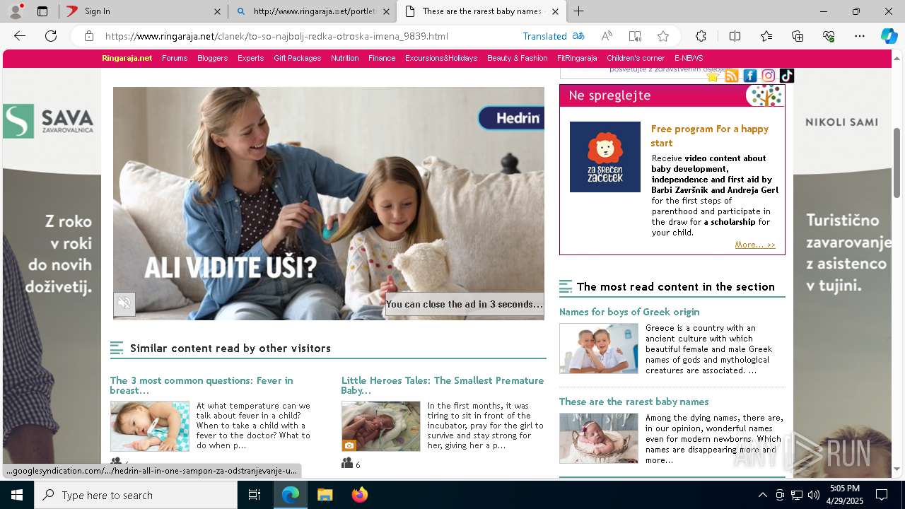The height and width of the screenshot is (509, 905).
Task: Open the browser profile icon
Action: 16,11
